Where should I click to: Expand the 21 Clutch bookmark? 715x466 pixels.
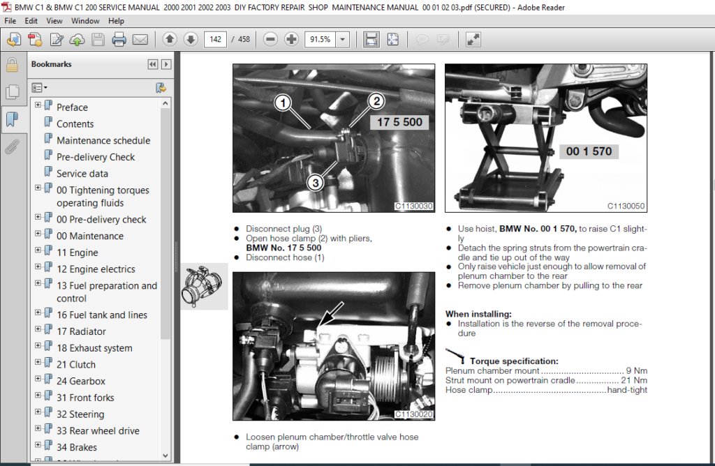point(38,362)
